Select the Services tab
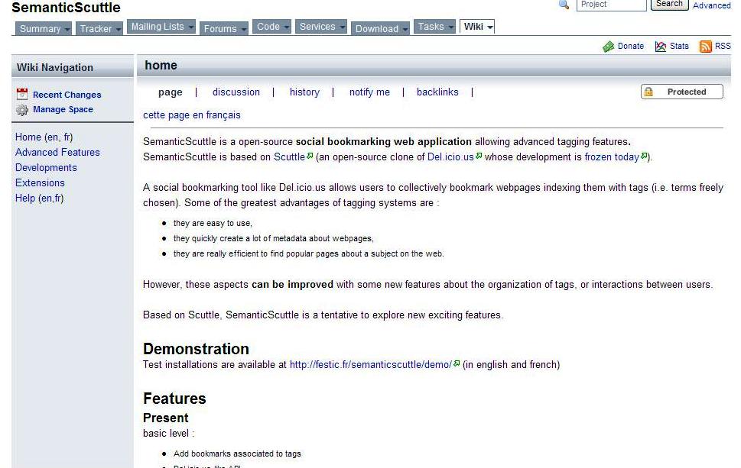741x468 pixels. (x=321, y=27)
